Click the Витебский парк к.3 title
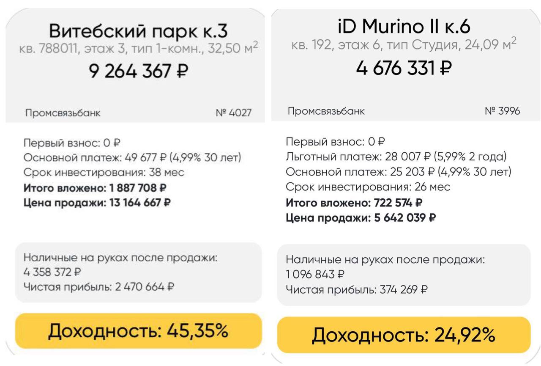 [139, 31]
